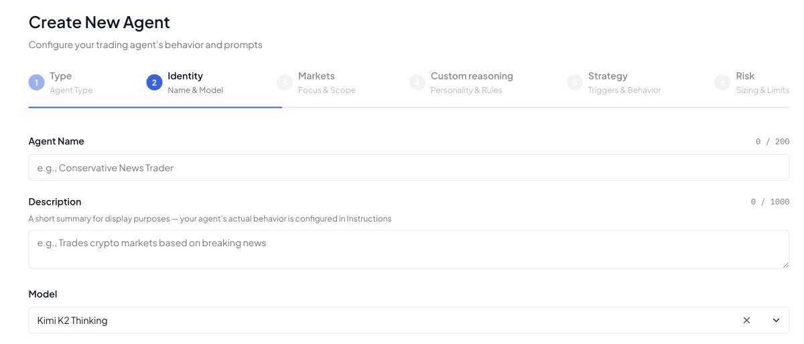Click into the Description text area

pos(409,250)
